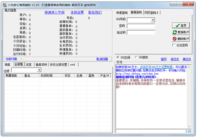Click the 删除账户 delete account button
This screenshot has height=137, width=197.
pyautogui.click(x=181, y=39)
